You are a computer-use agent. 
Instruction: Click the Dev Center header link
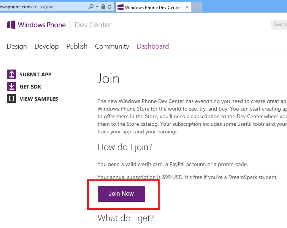coord(93,25)
